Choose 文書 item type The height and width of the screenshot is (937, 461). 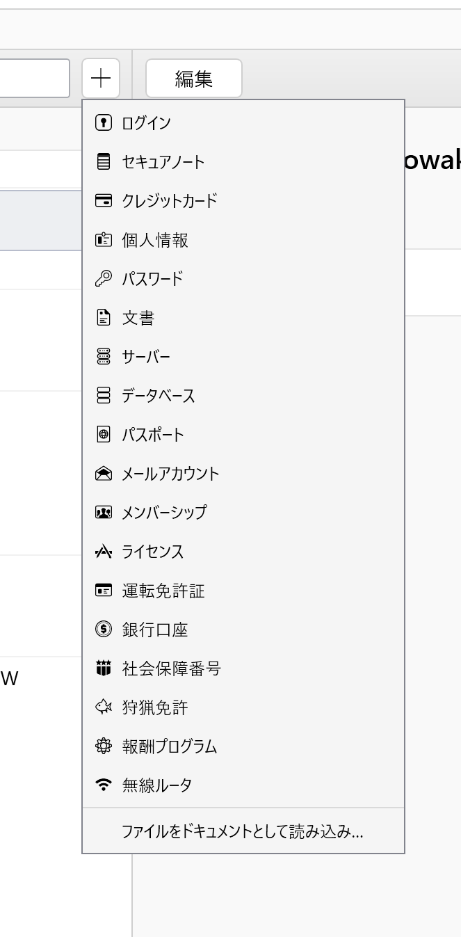(138, 318)
